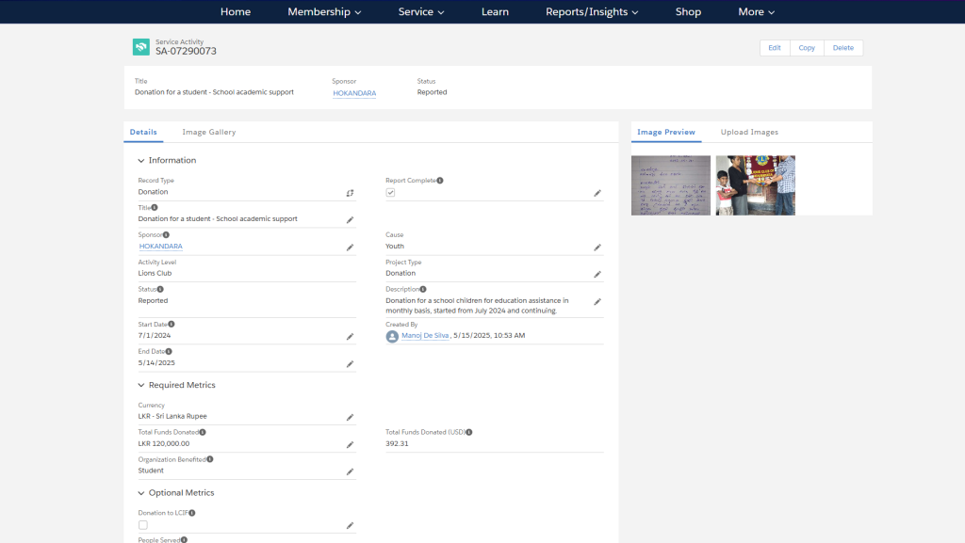Click the LKR 120,000.00 value
The height and width of the screenshot is (543, 965).
164,443
